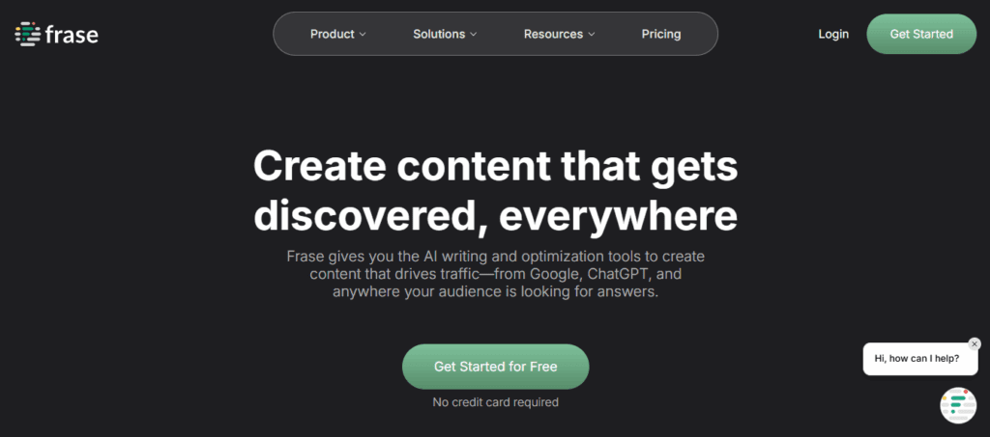Click the Login link
The image size is (990, 437).
[x=833, y=34]
